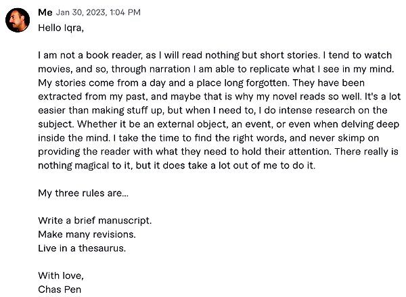
Task: Click the line "Live in a thesaurus."
Action: (82, 248)
